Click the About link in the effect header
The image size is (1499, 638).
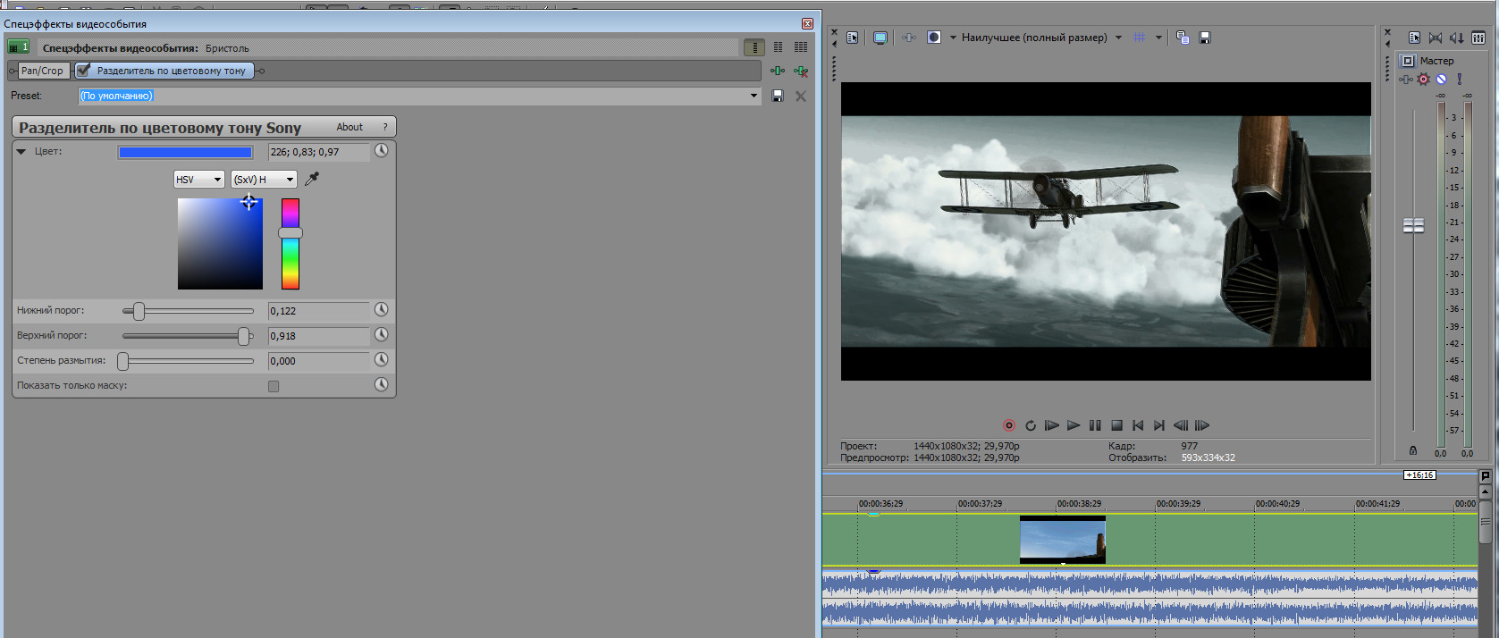(349, 127)
